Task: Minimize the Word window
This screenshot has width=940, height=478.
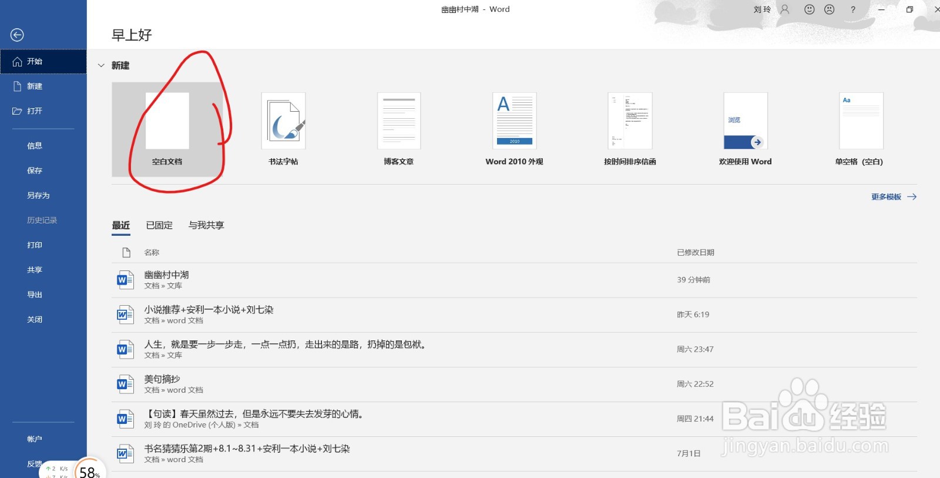Action: coord(881,9)
